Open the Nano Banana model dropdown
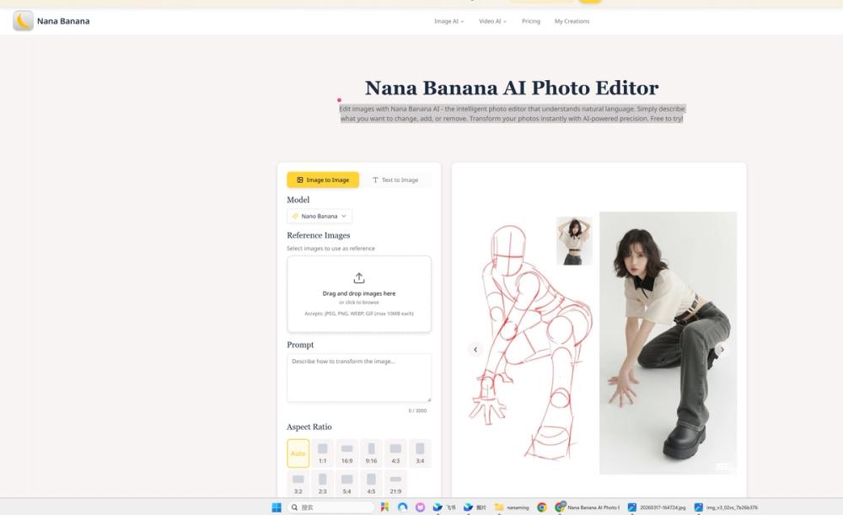The width and height of the screenshot is (843, 515). [319, 216]
